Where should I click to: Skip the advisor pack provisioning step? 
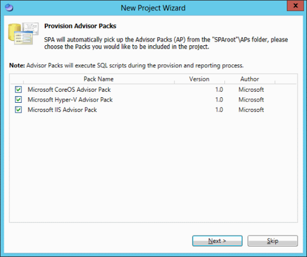click(272, 241)
